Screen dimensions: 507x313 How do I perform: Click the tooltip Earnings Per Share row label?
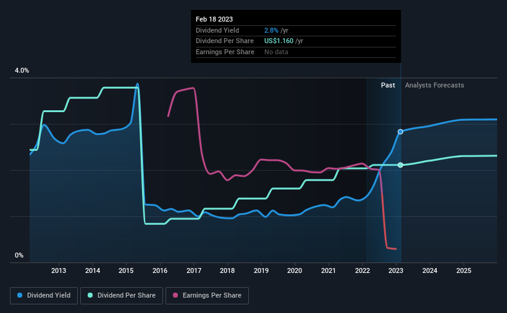click(x=225, y=52)
